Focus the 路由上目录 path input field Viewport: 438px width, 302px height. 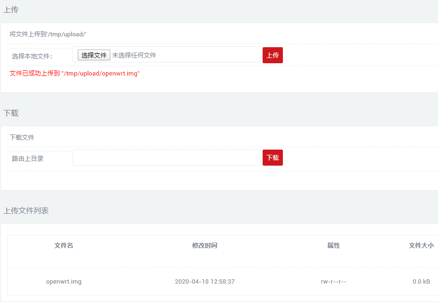166,158
